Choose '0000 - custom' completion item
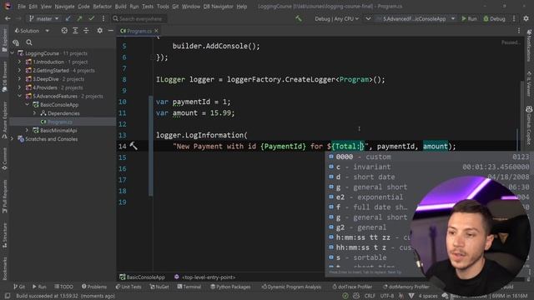The image size is (534, 300). (428, 157)
